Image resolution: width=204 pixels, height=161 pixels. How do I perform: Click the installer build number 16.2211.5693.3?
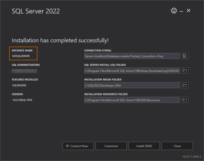click(x=192, y=157)
